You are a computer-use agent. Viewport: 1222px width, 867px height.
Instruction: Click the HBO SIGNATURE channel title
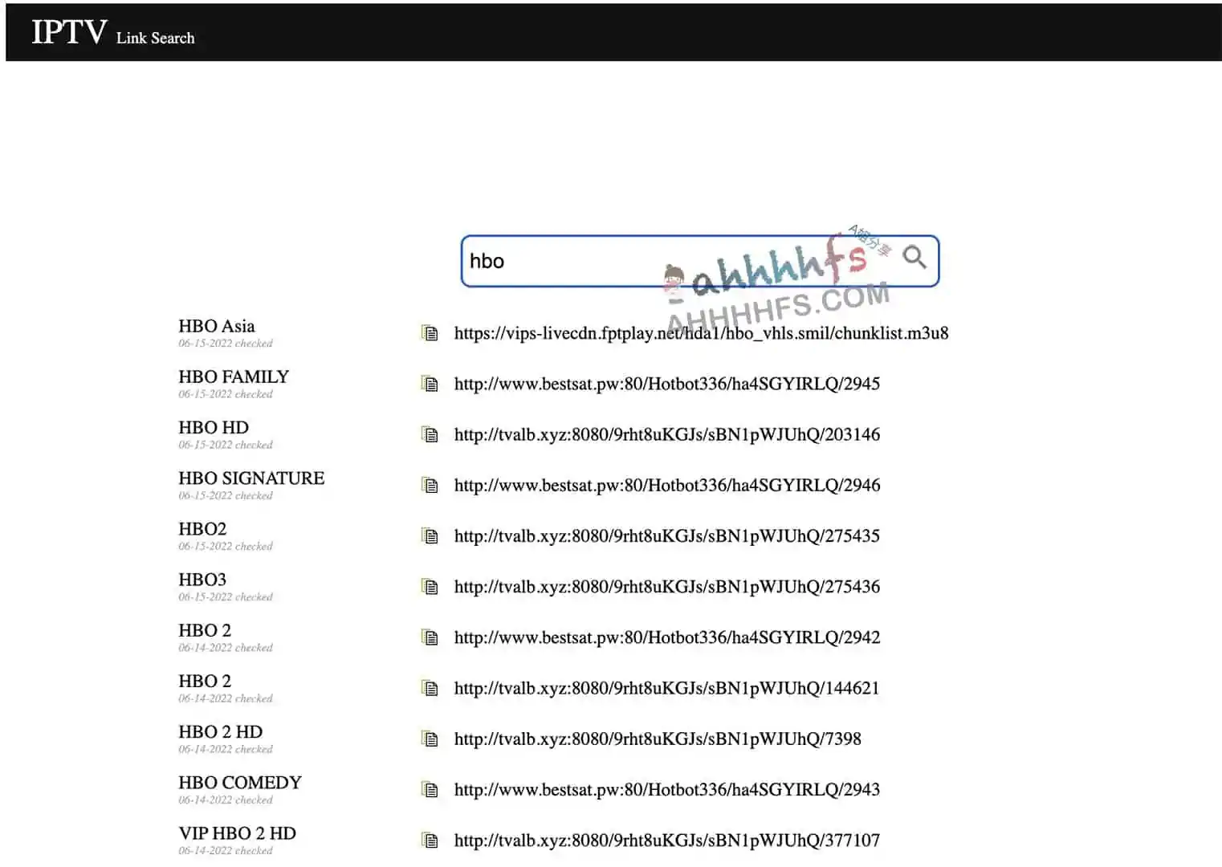click(251, 478)
